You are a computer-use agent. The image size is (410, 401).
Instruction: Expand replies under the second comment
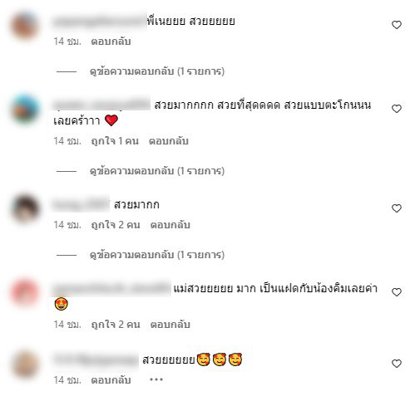click(157, 171)
